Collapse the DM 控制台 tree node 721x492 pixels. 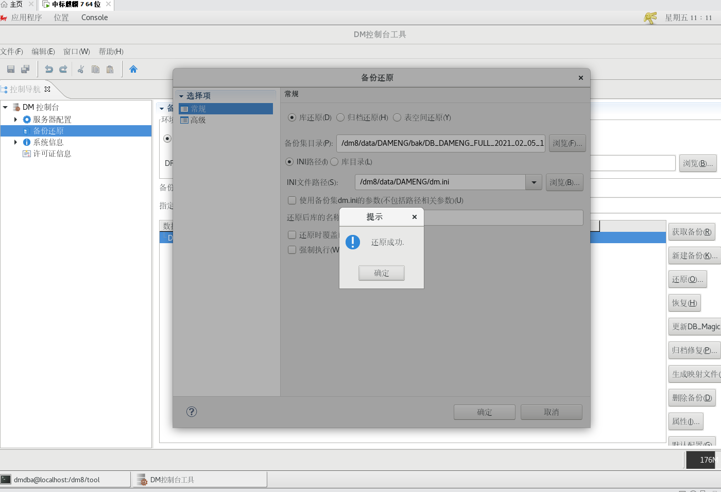(5, 107)
